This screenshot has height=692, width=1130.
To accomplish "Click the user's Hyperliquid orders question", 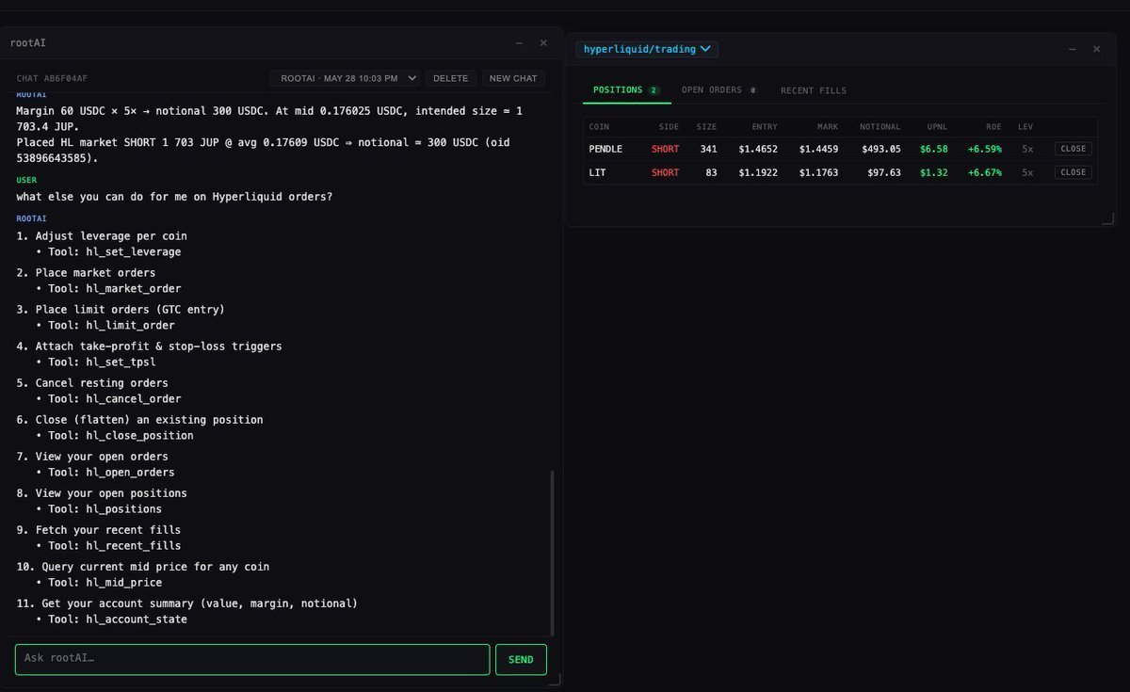I will pyautogui.click(x=174, y=196).
